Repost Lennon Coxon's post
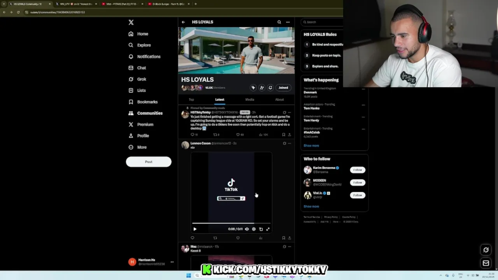This screenshot has height=280, width=498. click(x=215, y=238)
